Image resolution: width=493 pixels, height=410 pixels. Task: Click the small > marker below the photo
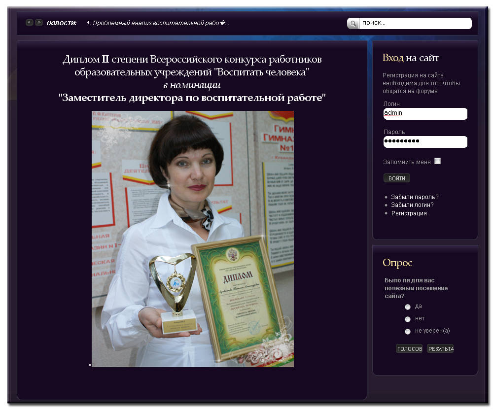pyautogui.click(x=89, y=365)
